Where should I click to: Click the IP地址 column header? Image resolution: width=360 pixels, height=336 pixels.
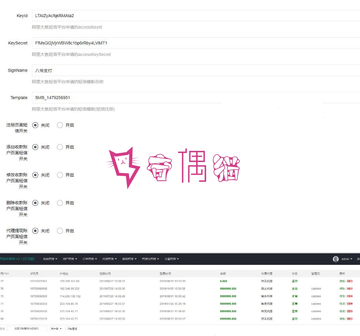point(64,273)
